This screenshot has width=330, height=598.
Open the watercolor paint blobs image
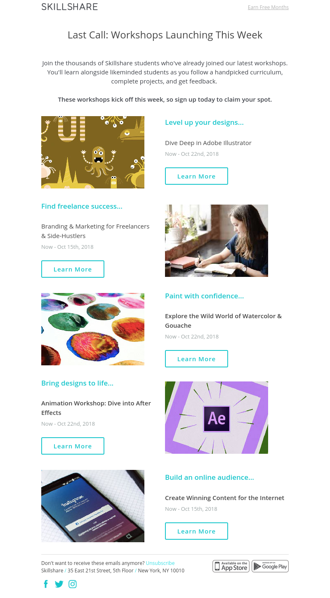click(93, 329)
